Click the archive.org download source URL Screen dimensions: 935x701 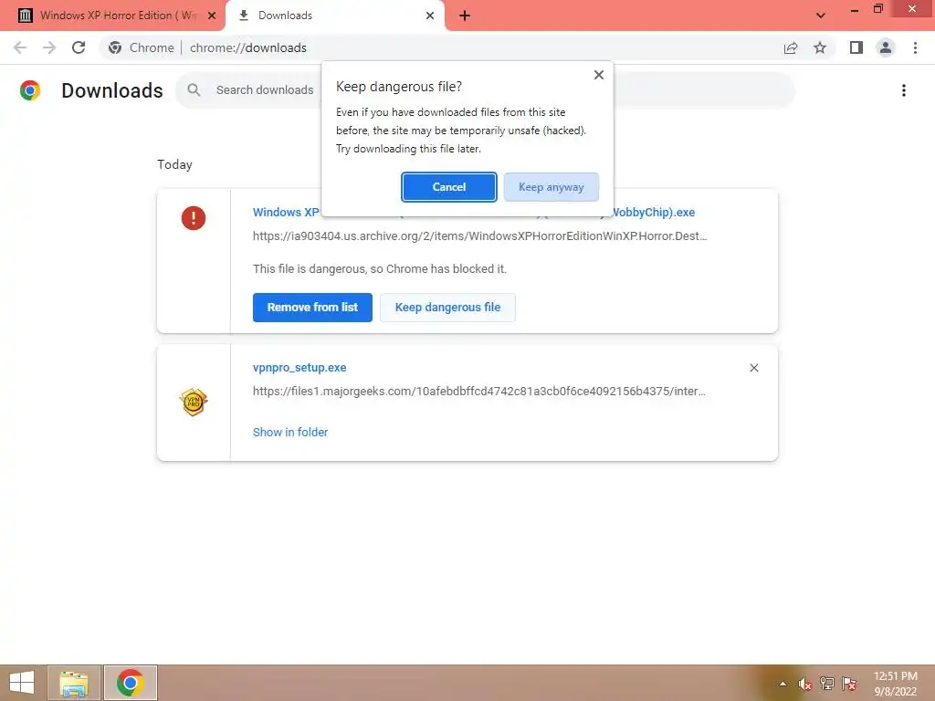coord(480,236)
